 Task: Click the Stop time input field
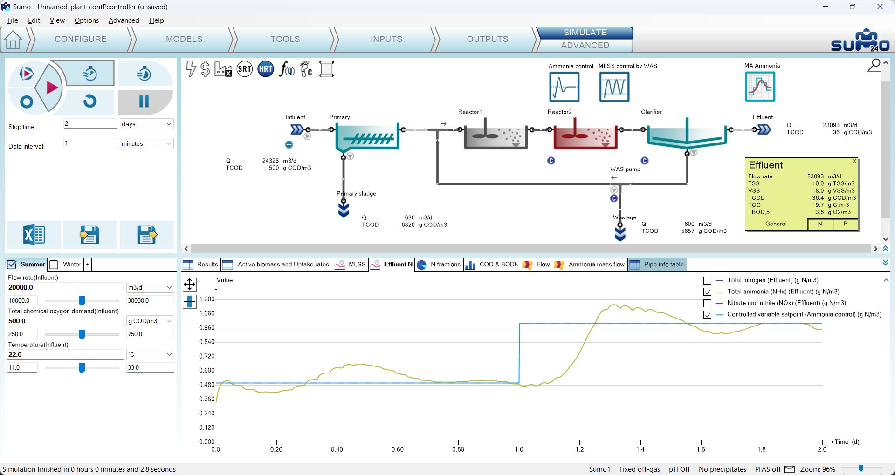(90, 123)
